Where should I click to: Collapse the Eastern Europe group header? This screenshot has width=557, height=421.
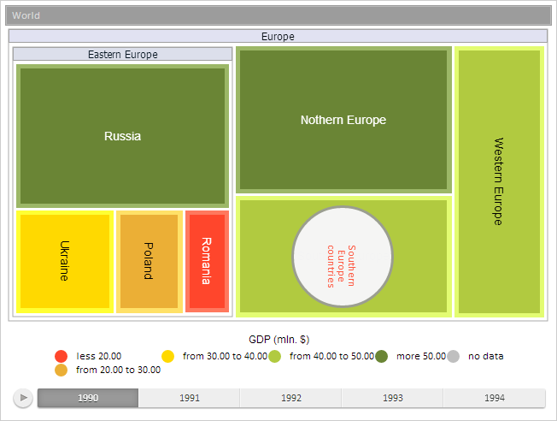coord(122,54)
